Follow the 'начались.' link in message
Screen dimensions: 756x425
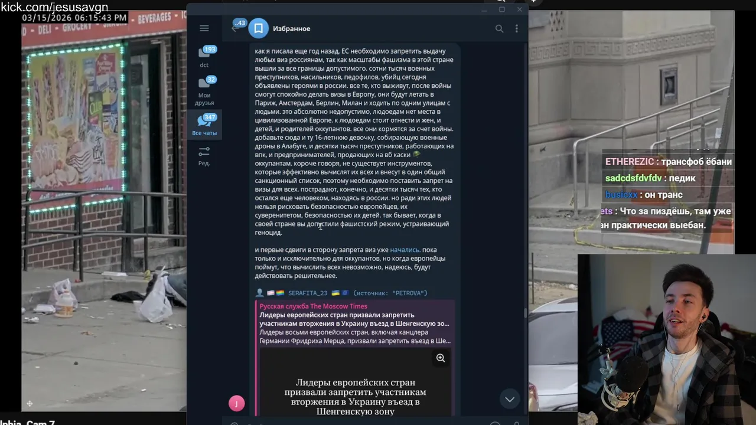pos(405,250)
